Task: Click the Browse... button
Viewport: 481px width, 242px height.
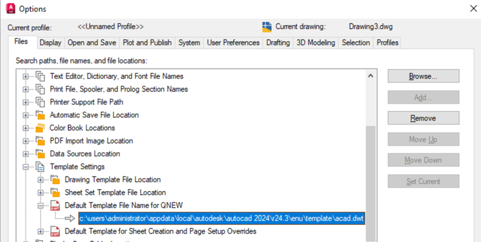Action: point(423,76)
